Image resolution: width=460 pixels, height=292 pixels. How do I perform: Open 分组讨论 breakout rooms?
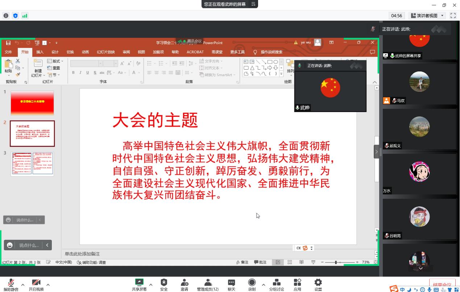(x=276, y=284)
